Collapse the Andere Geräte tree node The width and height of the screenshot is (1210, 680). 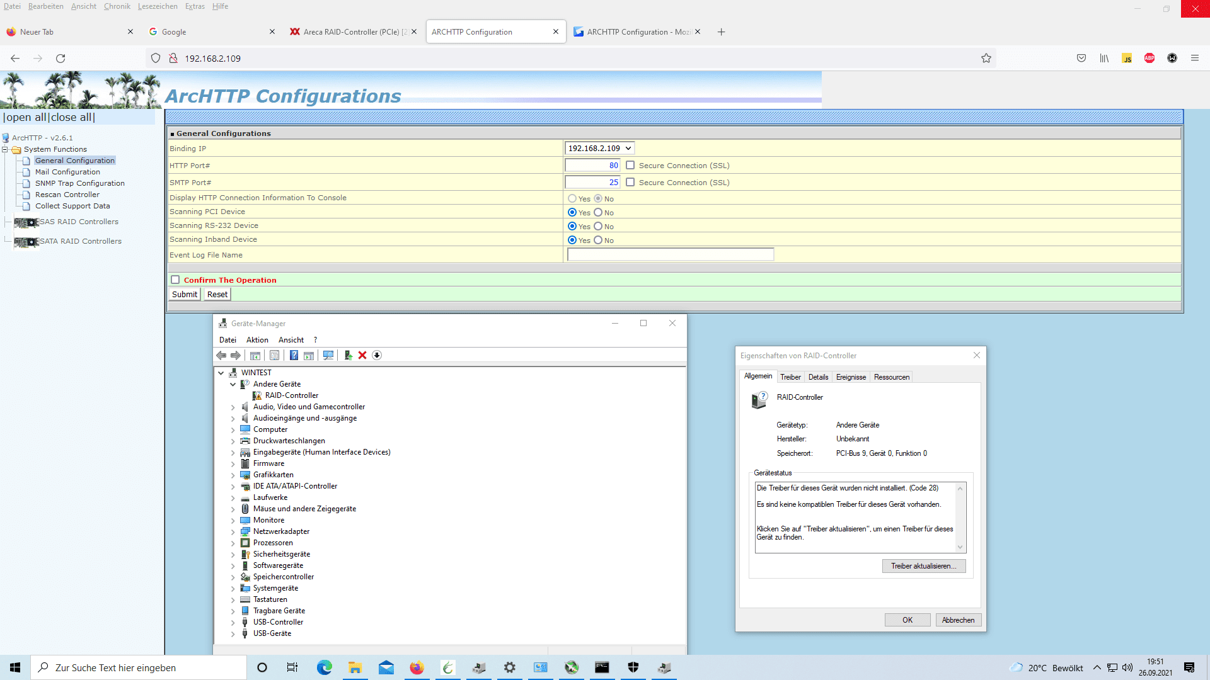point(233,385)
